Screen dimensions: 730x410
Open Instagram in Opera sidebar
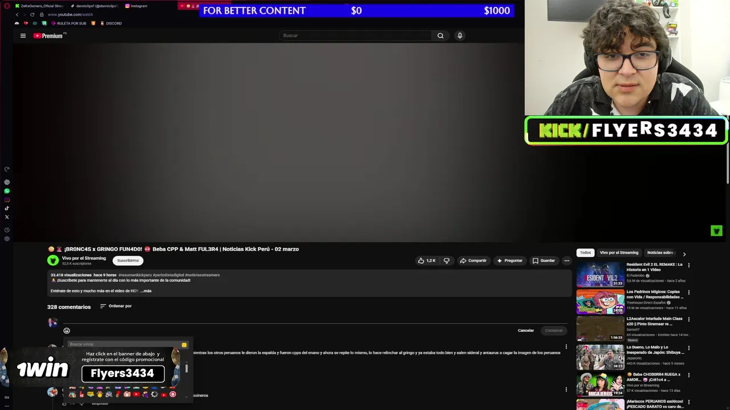(7, 199)
